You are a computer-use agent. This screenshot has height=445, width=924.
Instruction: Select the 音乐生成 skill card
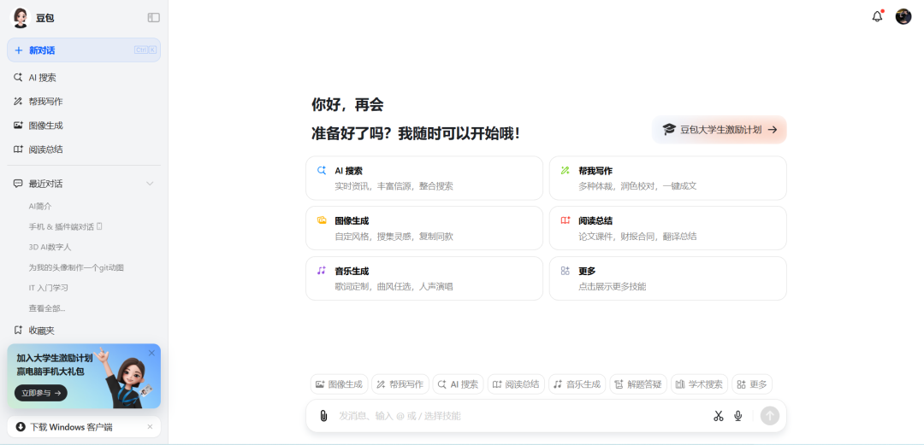coord(424,278)
